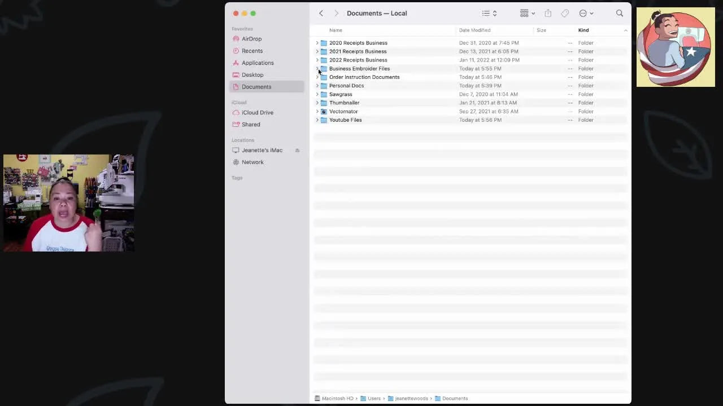Open the Applications sidebar item
The height and width of the screenshot is (406, 723).
(257, 63)
